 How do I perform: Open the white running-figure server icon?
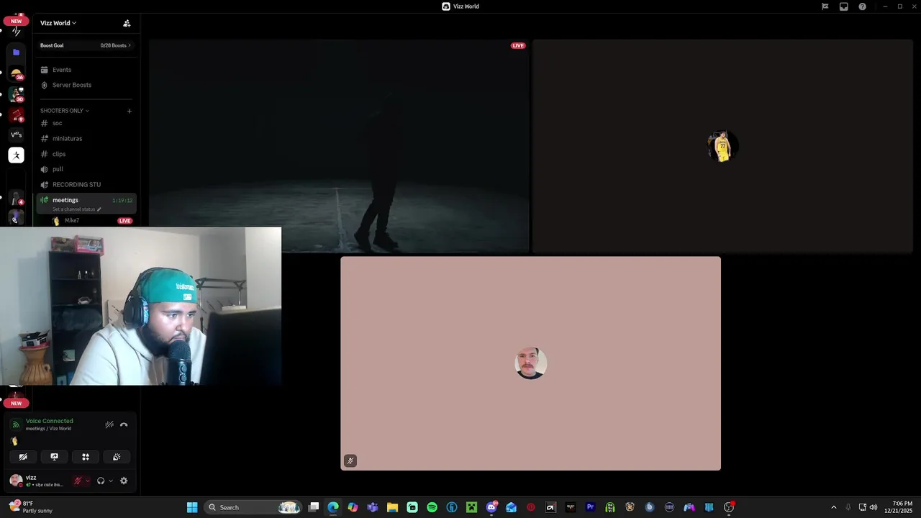(x=16, y=155)
